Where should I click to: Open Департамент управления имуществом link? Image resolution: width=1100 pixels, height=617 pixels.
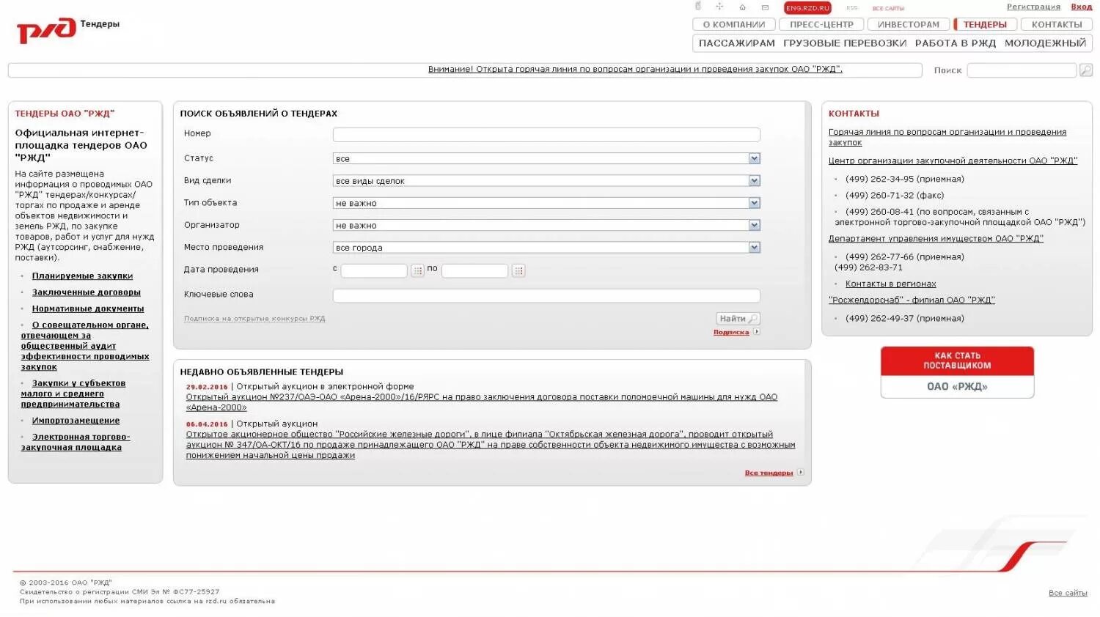[936, 239]
